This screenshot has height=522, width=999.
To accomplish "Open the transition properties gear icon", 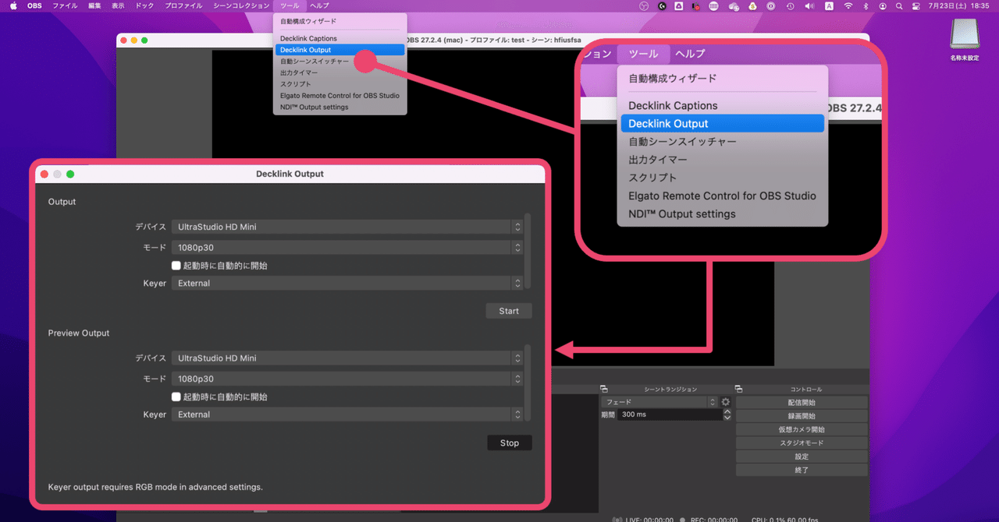I will (725, 402).
